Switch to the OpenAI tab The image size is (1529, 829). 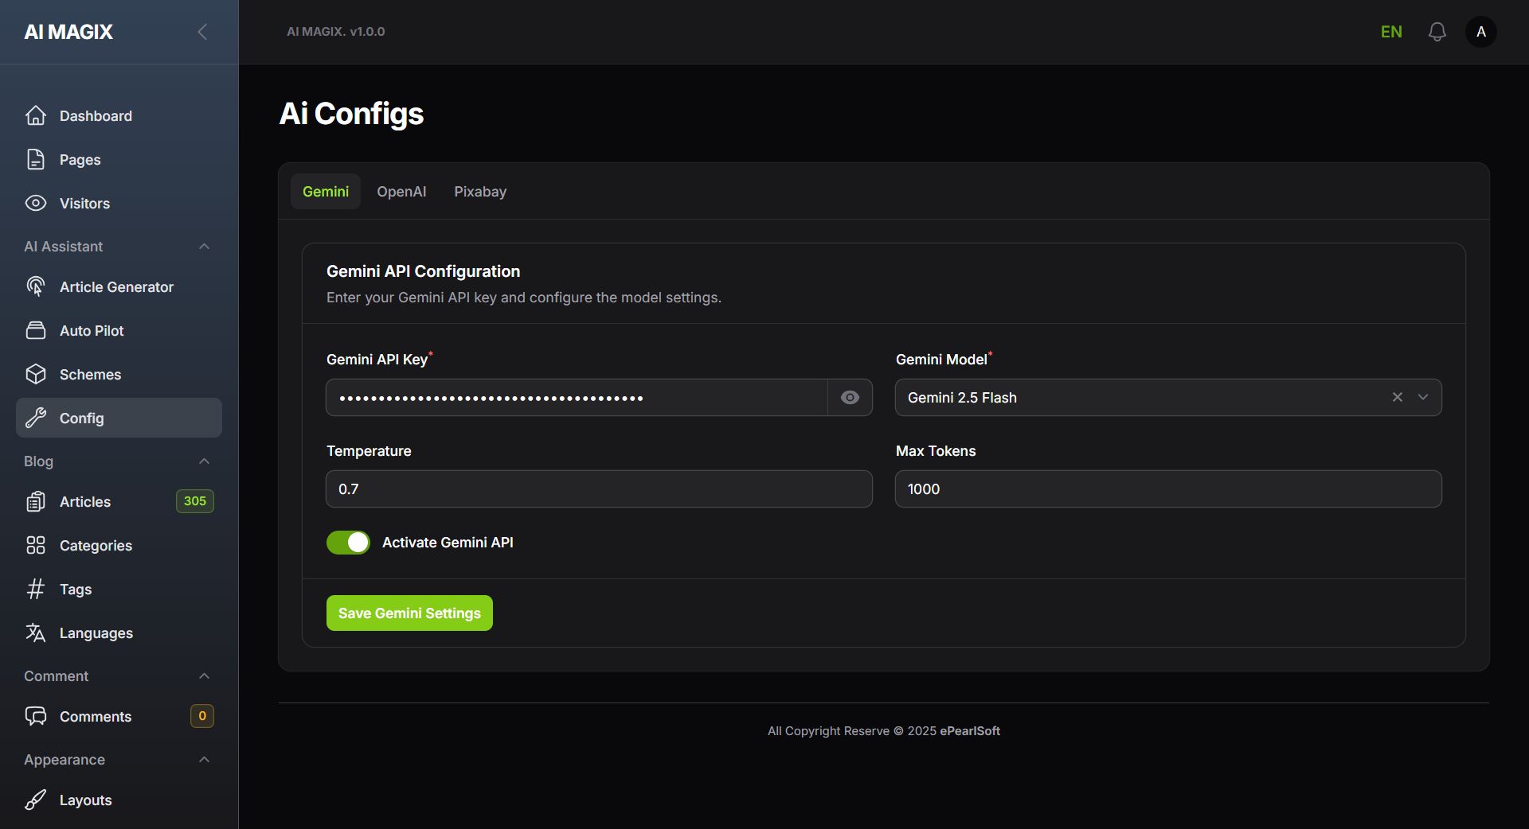click(x=401, y=192)
